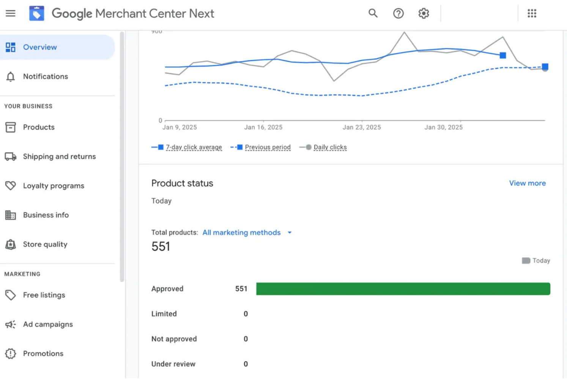Open the settings gear icon
This screenshot has height=379, width=567.
coord(424,14)
